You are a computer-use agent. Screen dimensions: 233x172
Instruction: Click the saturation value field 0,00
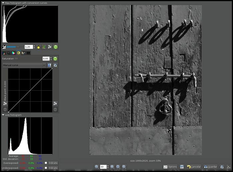point(46,59)
